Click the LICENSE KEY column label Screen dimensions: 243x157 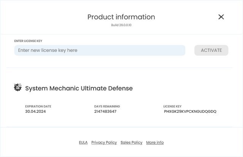click(x=172, y=106)
